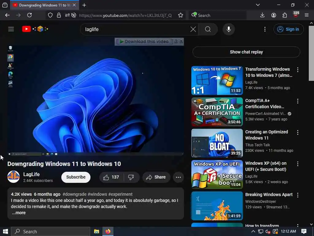The height and width of the screenshot is (236, 314).
Task: Reload the current page
Action: pos(29,15)
